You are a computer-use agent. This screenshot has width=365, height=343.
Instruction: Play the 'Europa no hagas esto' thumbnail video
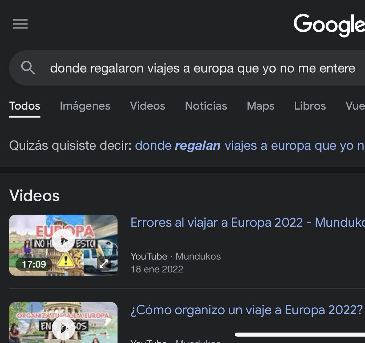[x=63, y=241]
